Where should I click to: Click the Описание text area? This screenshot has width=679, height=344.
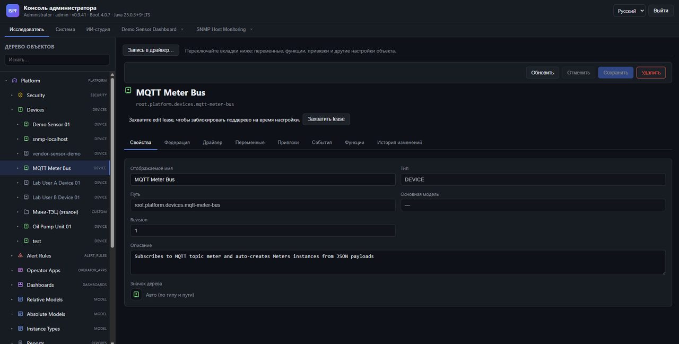398,262
